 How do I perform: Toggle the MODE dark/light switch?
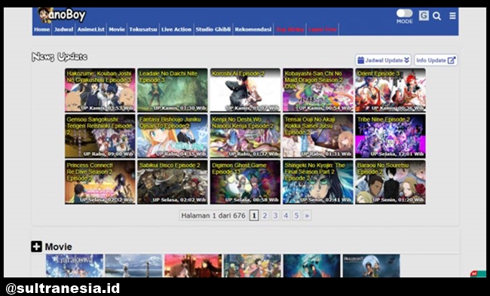point(404,13)
